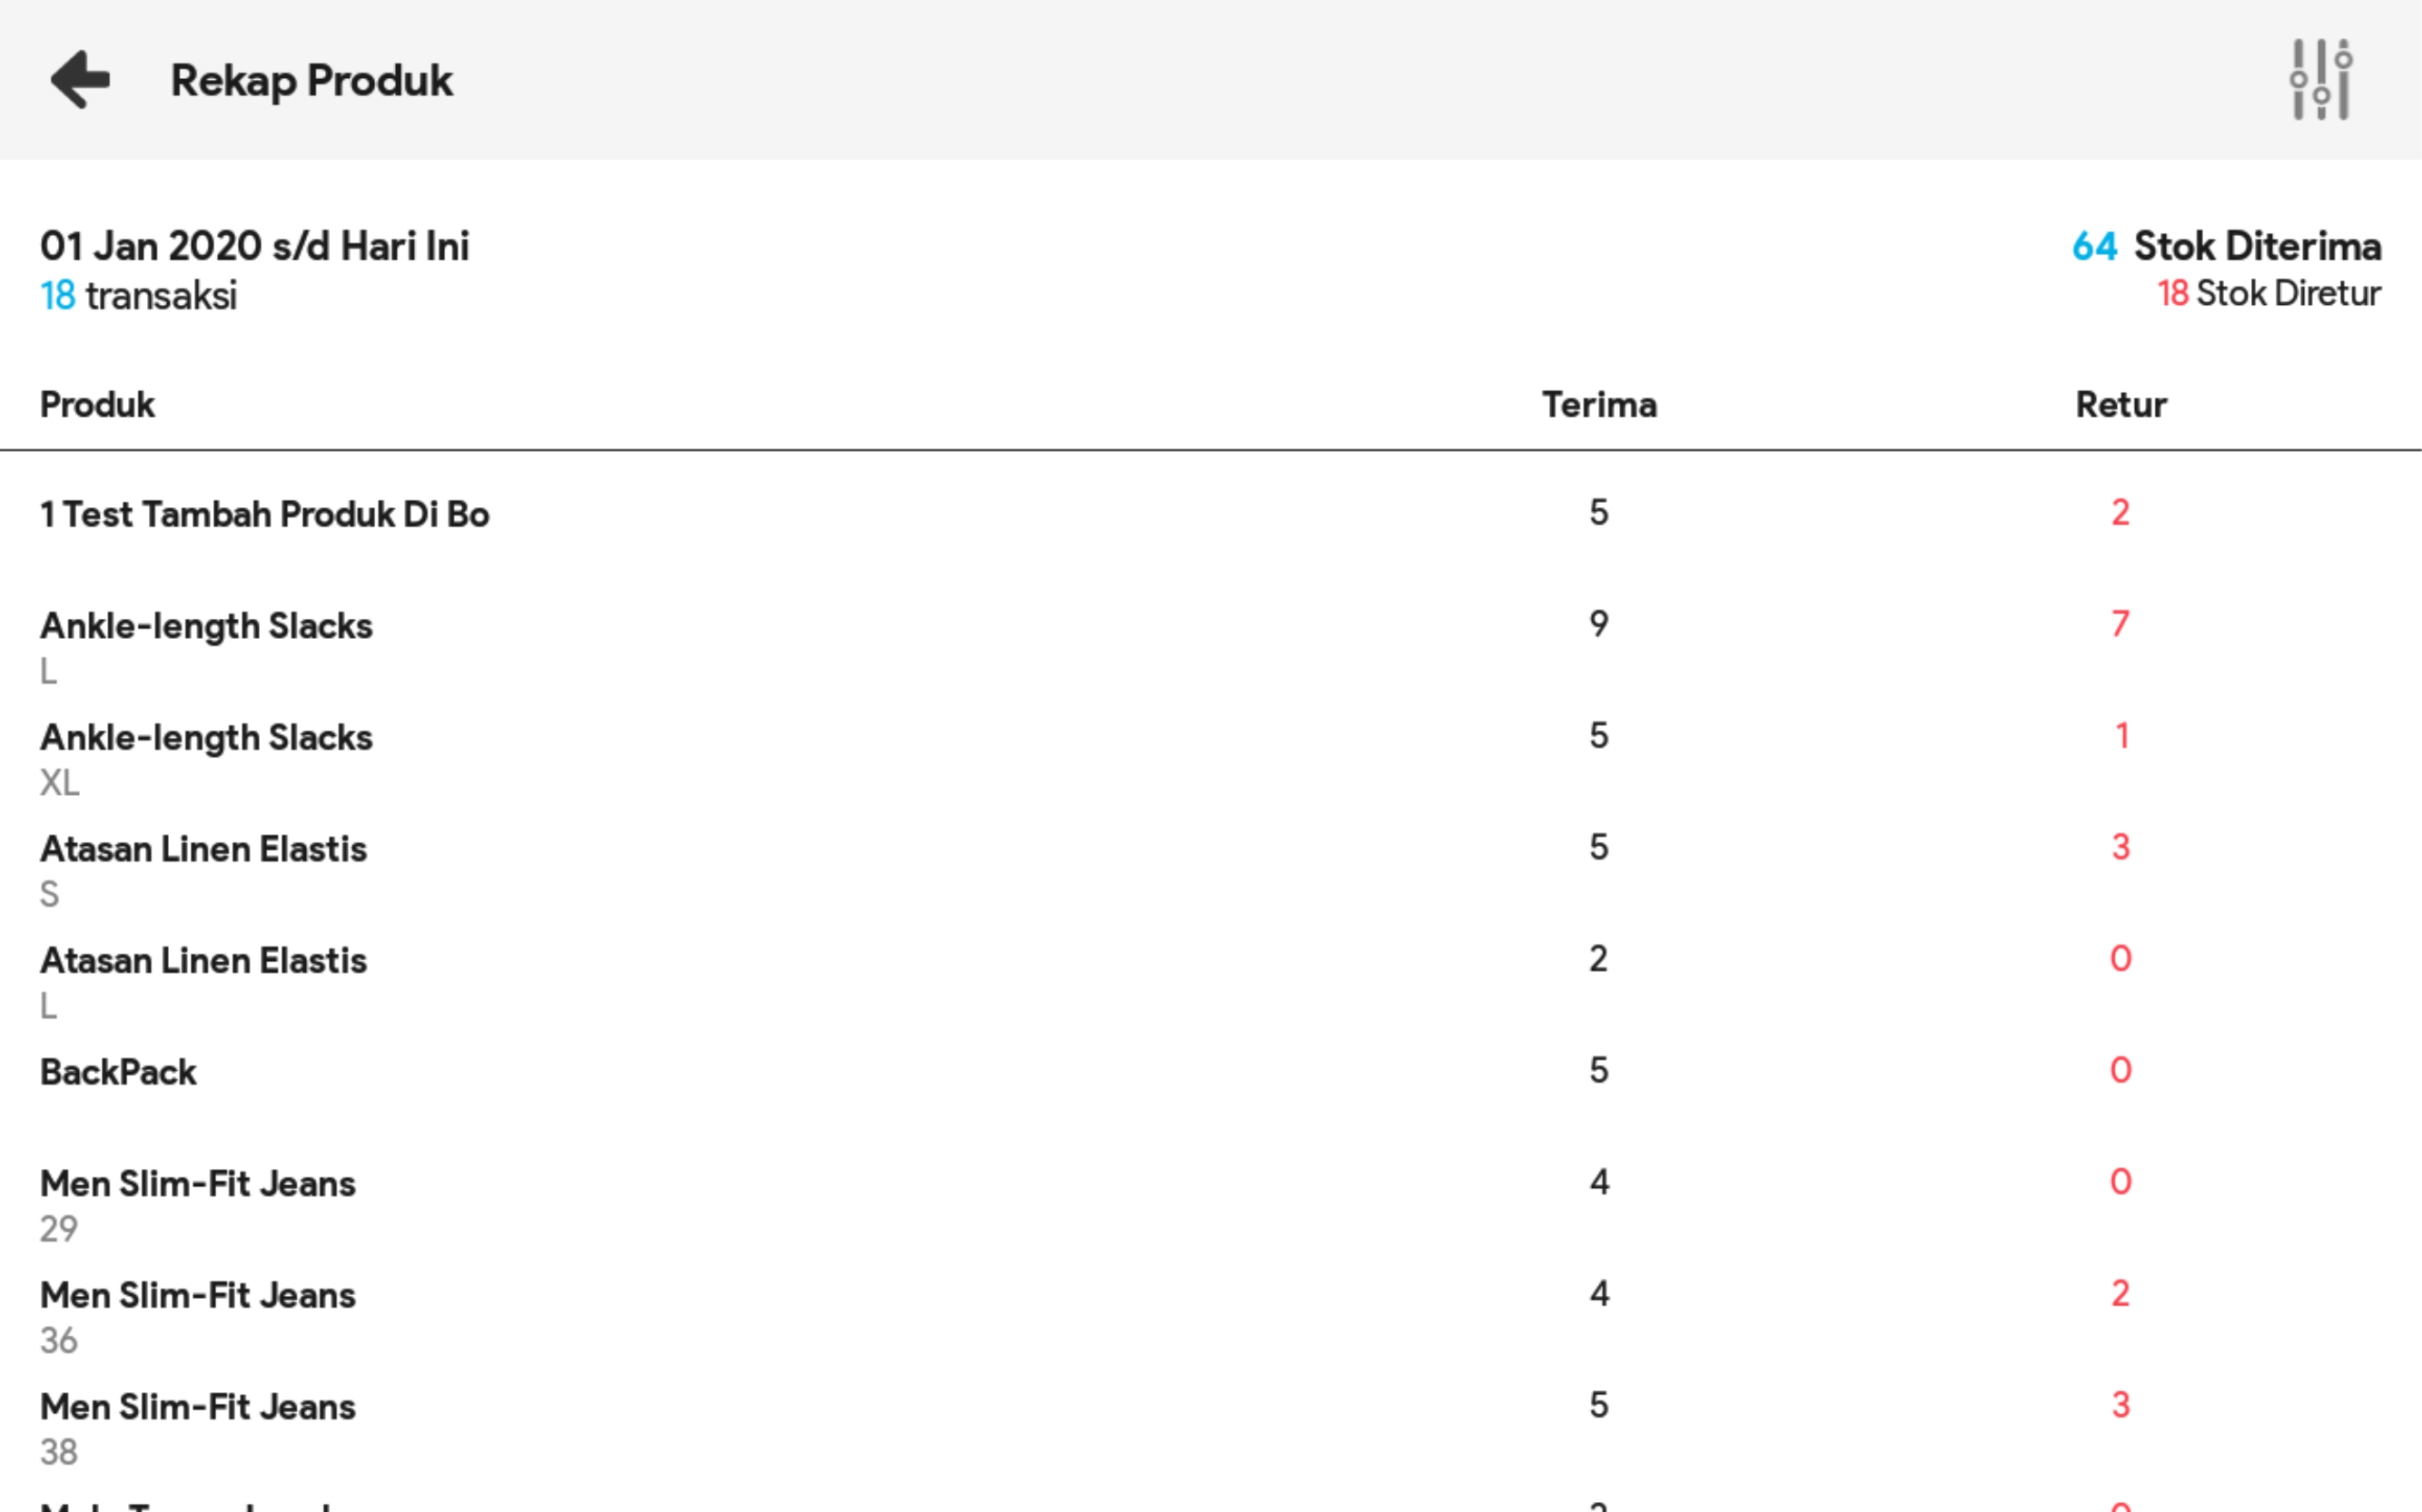This screenshot has height=1512, width=2422.
Task: Tap retur value 7 for Slacks L
Action: tap(2120, 624)
